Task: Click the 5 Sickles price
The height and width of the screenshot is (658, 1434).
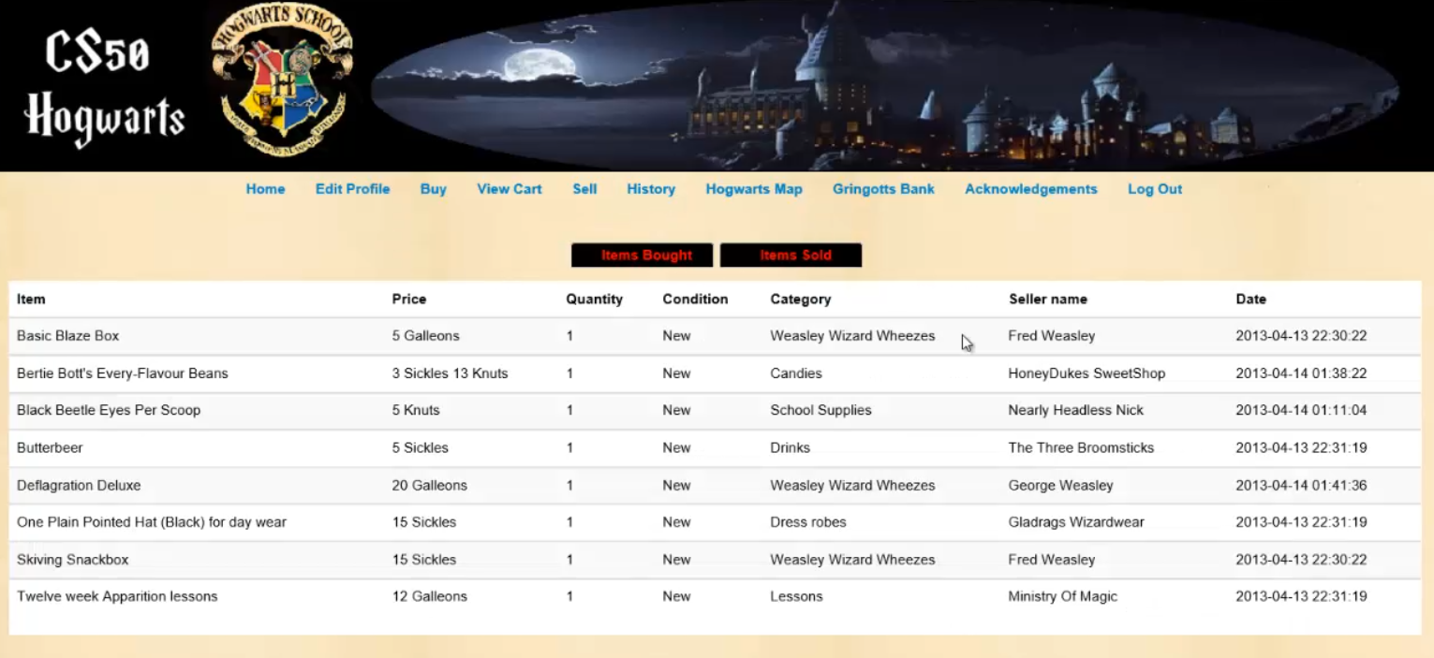Action: click(420, 447)
